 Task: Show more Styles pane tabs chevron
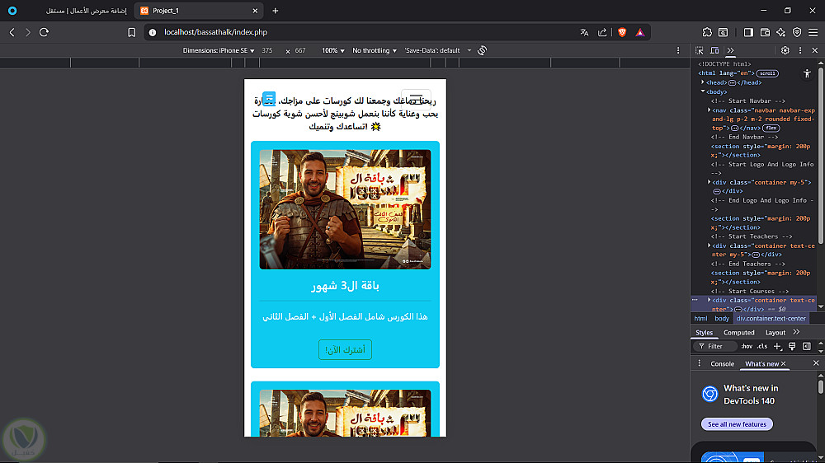(797, 332)
